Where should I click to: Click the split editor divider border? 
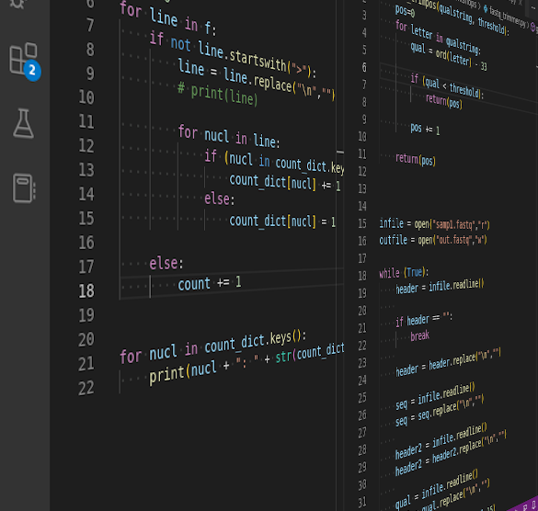pyautogui.click(x=343, y=255)
